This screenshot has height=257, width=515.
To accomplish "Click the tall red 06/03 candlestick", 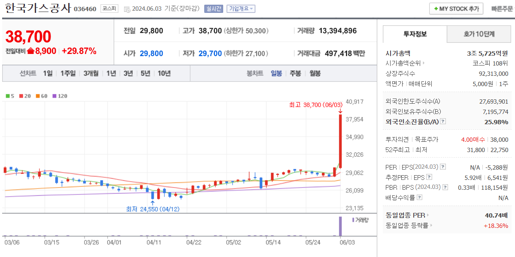I will click(340, 140).
